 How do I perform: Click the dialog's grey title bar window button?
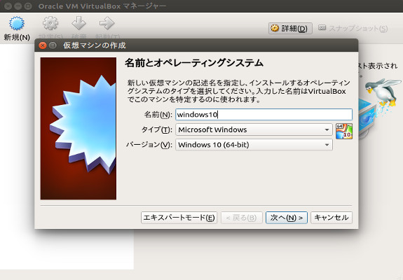[53, 45]
